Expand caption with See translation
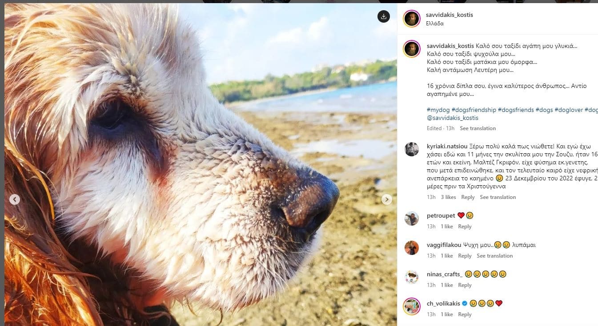 478,128
